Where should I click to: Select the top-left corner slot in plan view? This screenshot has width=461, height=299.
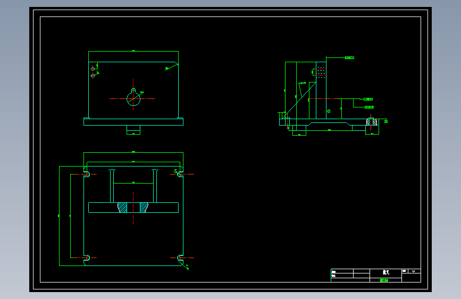coord(87,174)
